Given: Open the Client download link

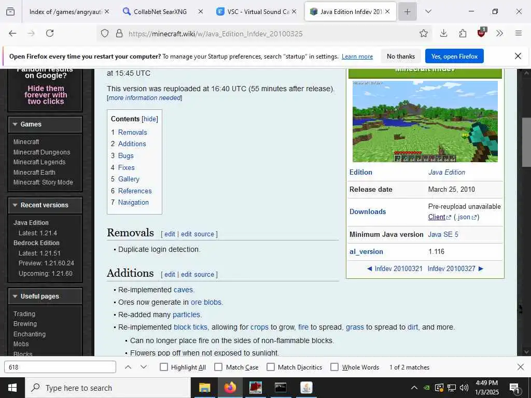Looking at the screenshot, I should click(x=437, y=217).
